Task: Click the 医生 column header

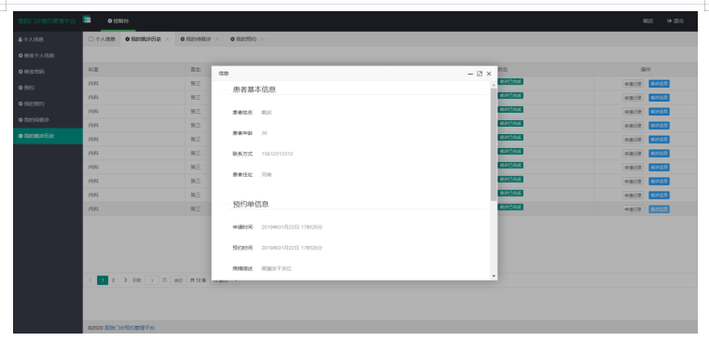Action: [x=195, y=70]
